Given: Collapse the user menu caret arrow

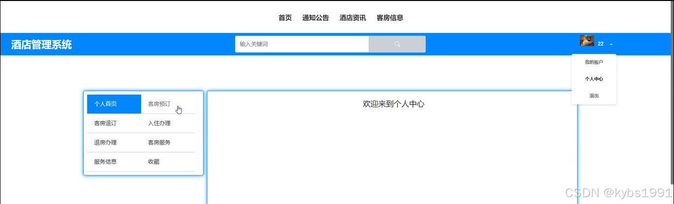Looking at the screenshot, I should coord(611,44).
